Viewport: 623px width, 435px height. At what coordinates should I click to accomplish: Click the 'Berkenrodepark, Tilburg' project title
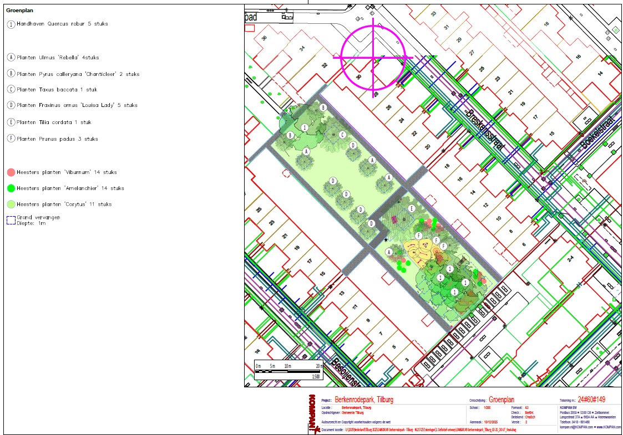[364, 400]
